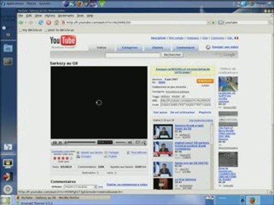274x205 pixels.
Task: Reload the page with the blue refresh icon
Action: 41,23
